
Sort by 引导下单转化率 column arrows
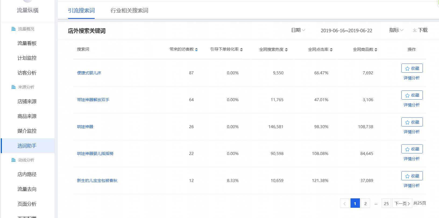click(x=241, y=50)
